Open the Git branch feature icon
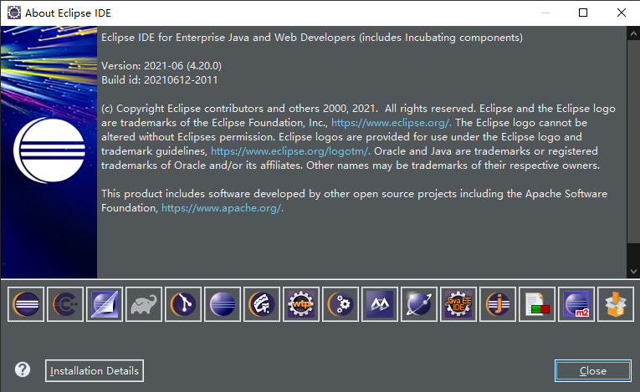 [x=183, y=304]
